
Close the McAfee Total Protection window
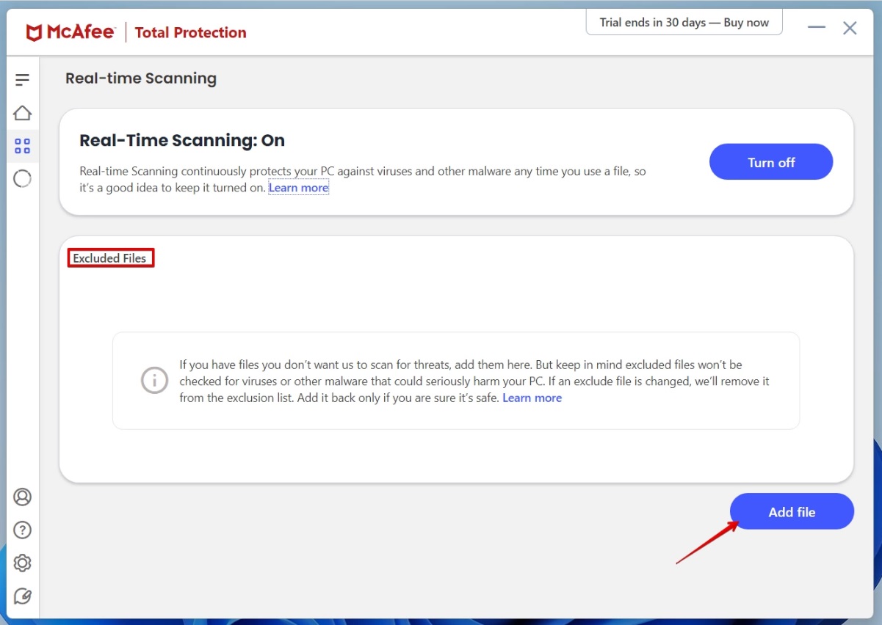(x=850, y=28)
